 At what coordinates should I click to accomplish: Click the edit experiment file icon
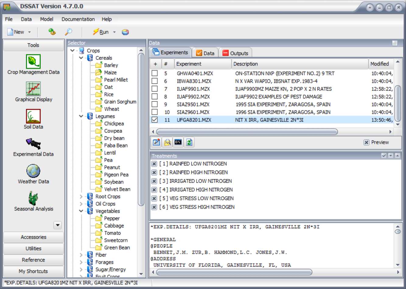coord(156,142)
